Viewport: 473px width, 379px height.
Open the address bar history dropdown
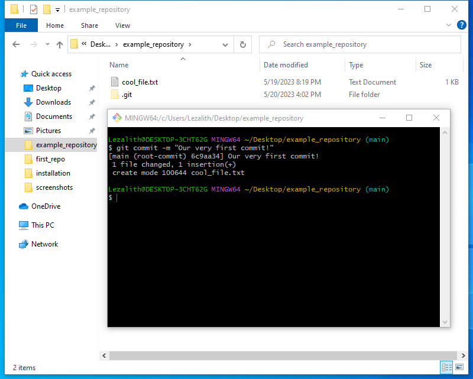pyautogui.click(x=225, y=45)
